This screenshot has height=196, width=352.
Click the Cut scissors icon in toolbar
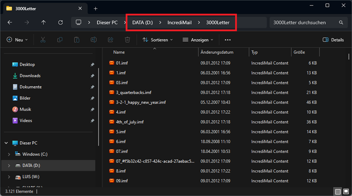point(43,40)
